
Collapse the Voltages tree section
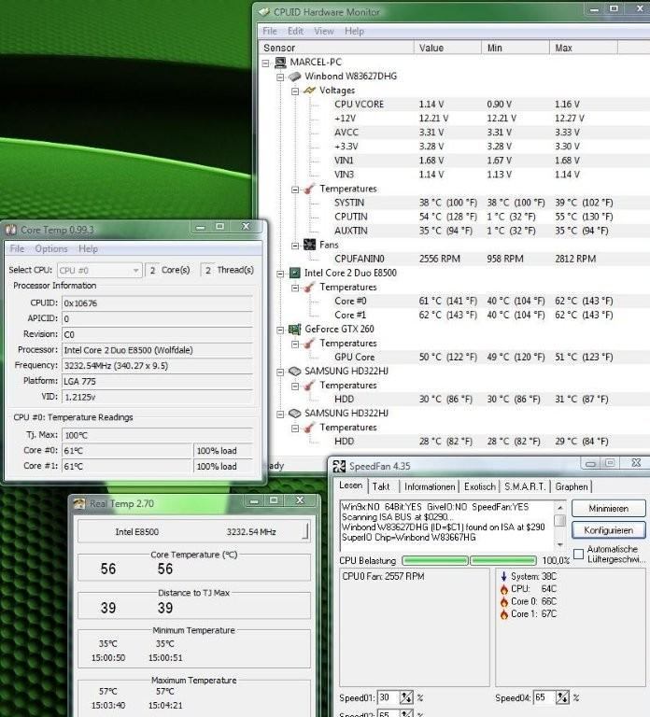tap(295, 91)
